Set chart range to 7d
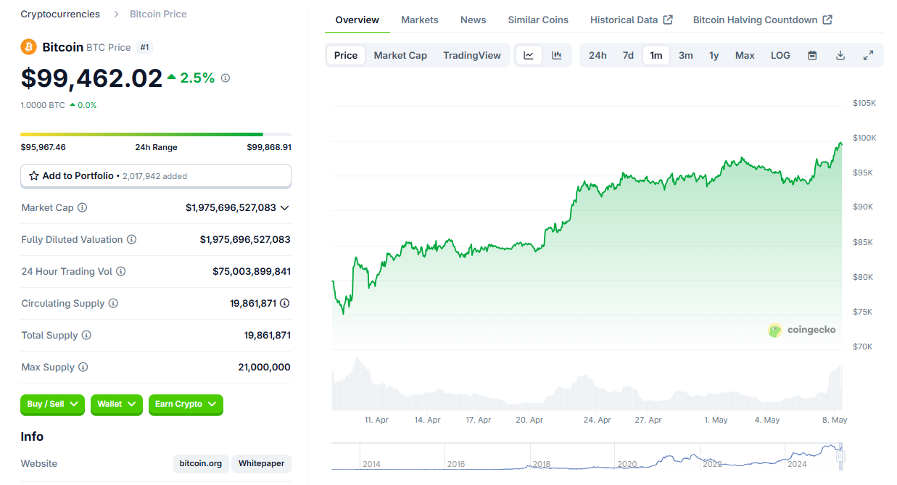Screen dimensions: 897x485 [628, 55]
